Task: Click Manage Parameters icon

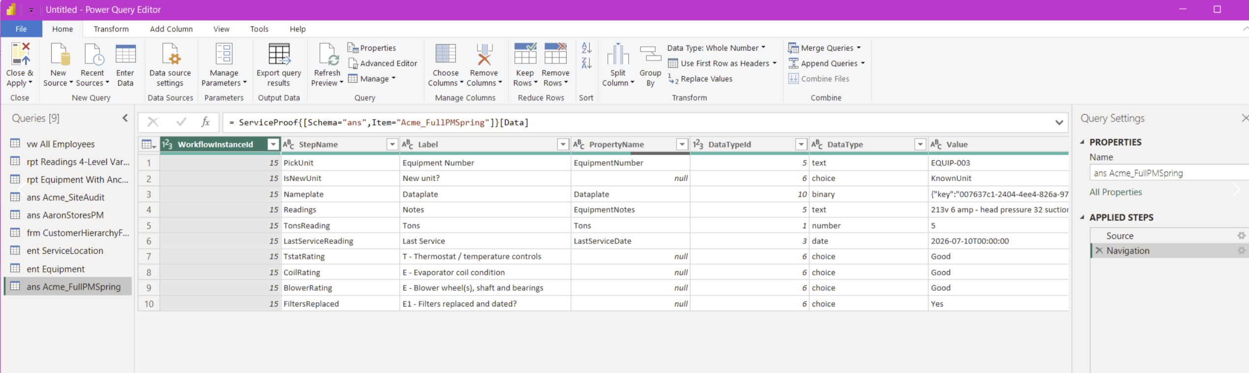Action: pyautogui.click(x=224, y=54)
